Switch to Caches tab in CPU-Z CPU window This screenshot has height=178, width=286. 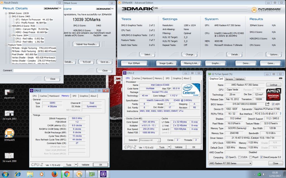coord(136,78)
